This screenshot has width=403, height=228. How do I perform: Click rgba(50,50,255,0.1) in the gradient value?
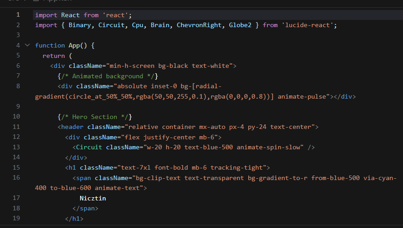171,97
